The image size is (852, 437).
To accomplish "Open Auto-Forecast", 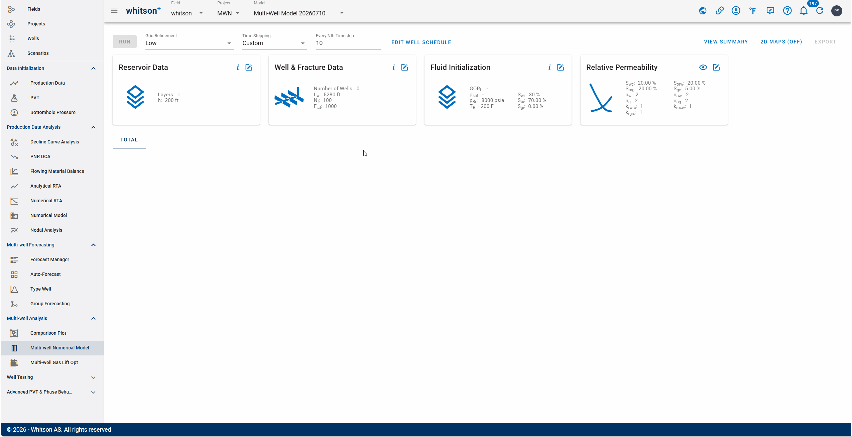I will 52,274.
